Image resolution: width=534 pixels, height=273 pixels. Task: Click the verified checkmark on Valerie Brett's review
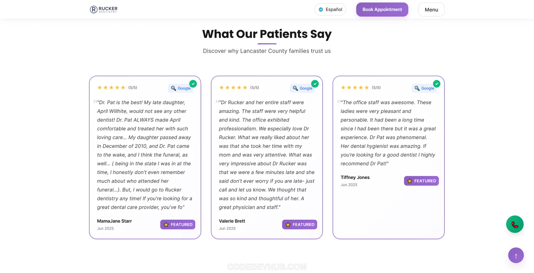[x=315, y=84]
